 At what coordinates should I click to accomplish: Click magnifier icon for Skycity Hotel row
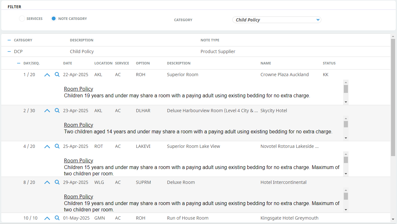coord(57,111)
